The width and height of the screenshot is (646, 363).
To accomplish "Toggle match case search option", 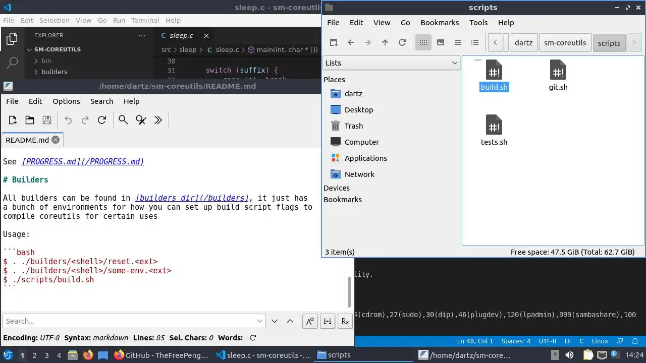I will [310, 321].
